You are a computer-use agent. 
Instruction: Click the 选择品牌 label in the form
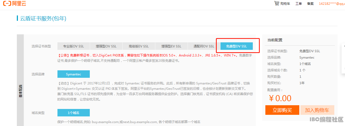(38, 74)
